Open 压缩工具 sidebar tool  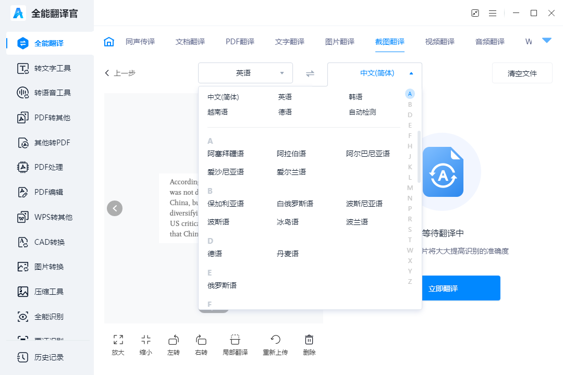click(x=41, y=292)
